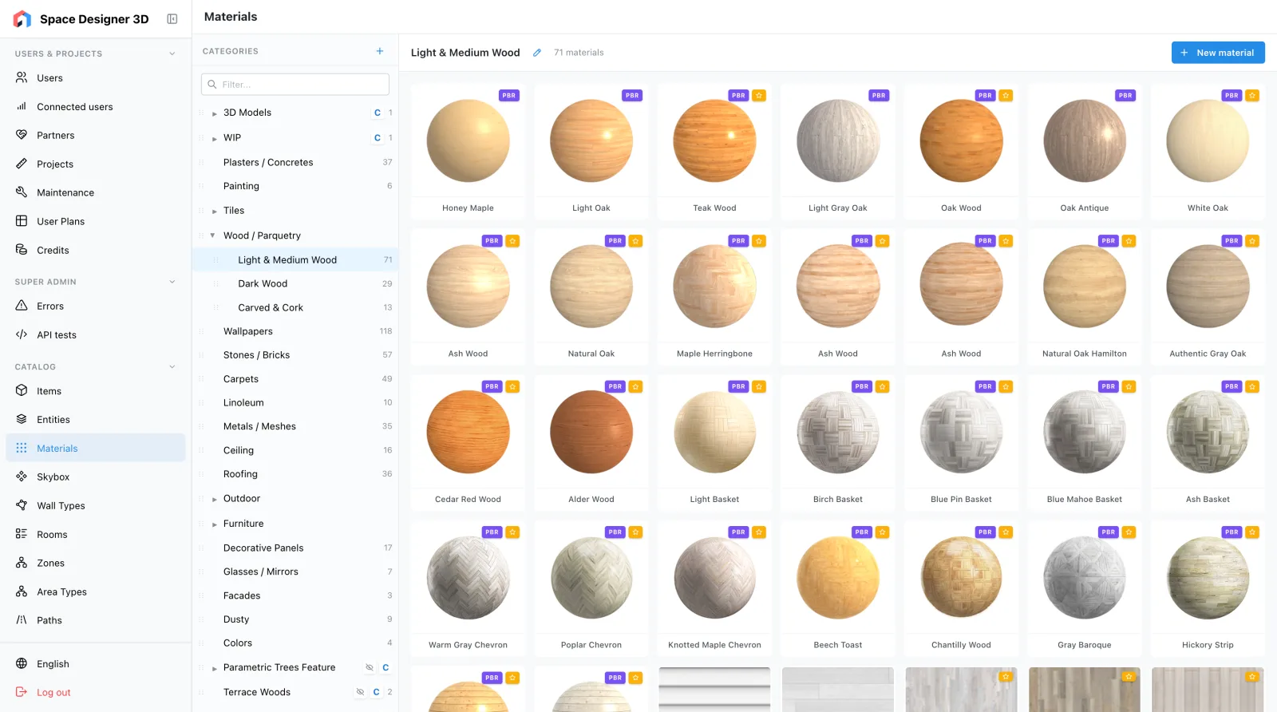Image resolution: width=1277 pixels, height=712 pixels.
Task: Click the plus icon to add a category
Action: (x=380, y=51)
